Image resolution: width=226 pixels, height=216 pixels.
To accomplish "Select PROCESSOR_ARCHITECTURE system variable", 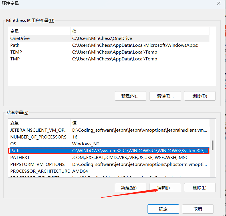I will coord(110,171).
